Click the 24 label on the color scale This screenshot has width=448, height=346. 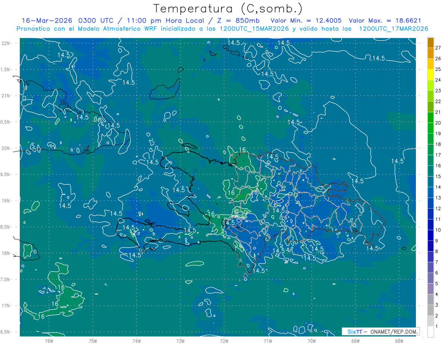[x=438, y=80]
